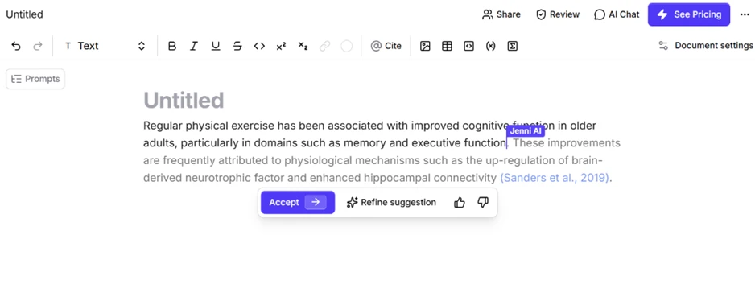Click the Undo arrow icon
755x297 pixels.
click(x=16, y=46)
